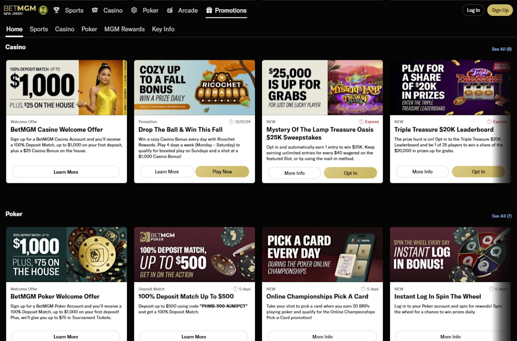Image resolution: width=517 pixels, height=341 pixels.
Task: Click the PHMB-500-NJMIPCT promo code text
Action: tap(223, 306)
